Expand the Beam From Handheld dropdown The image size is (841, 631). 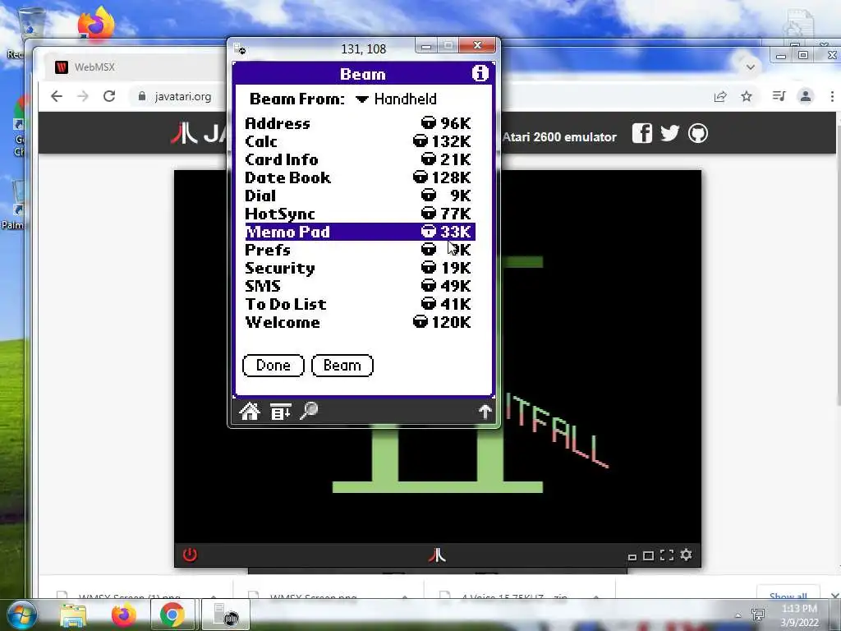coord(397,99)
